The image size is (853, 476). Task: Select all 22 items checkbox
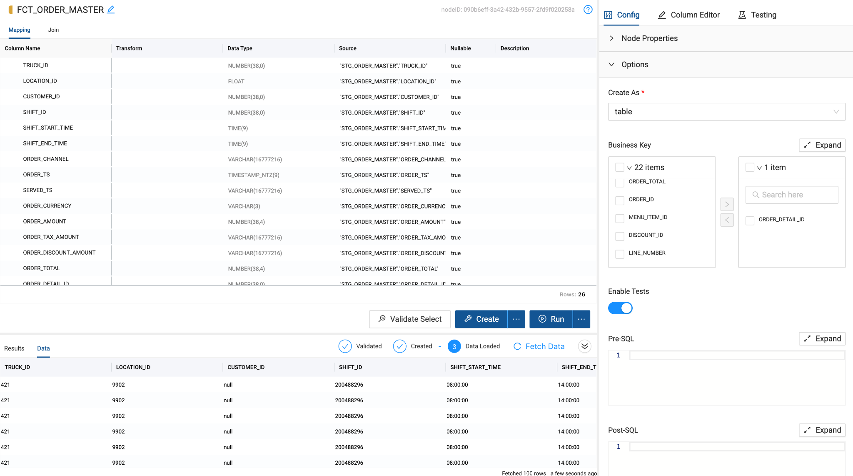pyautogui.click(x=620, y=168)
